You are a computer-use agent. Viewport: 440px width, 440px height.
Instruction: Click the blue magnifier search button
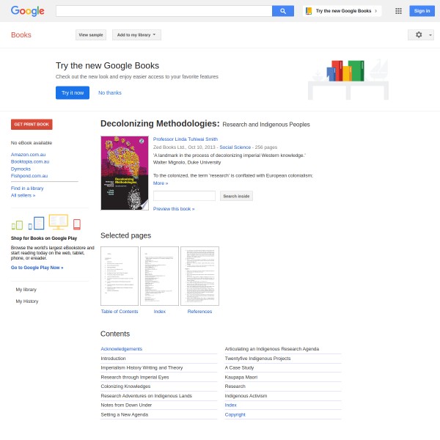(283, 11)
